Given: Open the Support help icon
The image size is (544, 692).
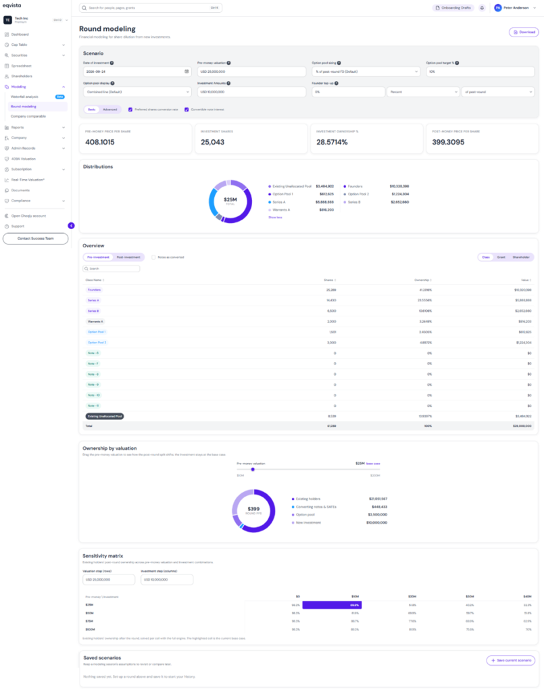Looking at the screenshot, I should tap(7, 226).
